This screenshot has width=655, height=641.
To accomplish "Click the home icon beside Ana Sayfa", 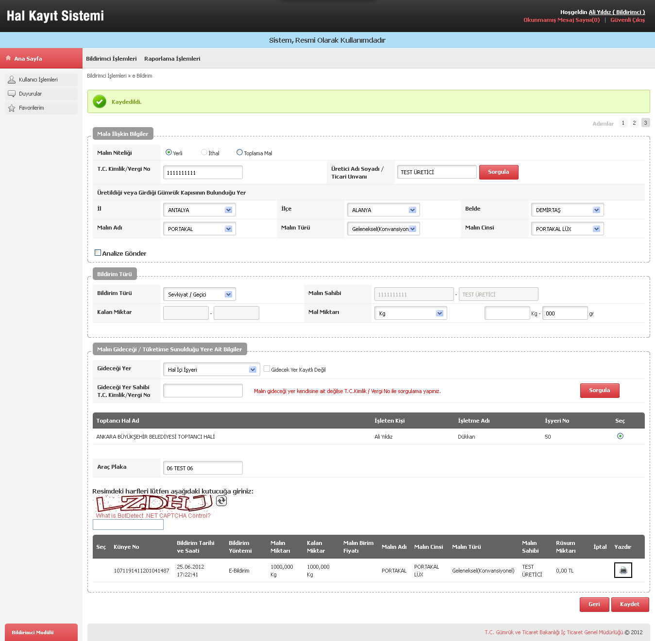I will click(8, 58).
